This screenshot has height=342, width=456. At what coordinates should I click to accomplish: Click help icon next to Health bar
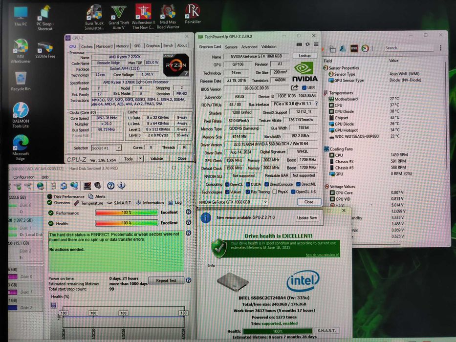[x=189, y=222]
